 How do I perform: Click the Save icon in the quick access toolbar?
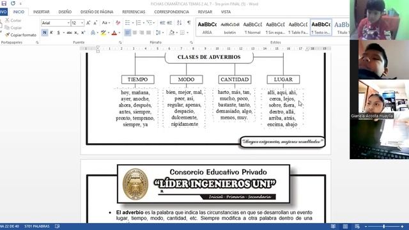pyautogui.click(x=4, y=3)
